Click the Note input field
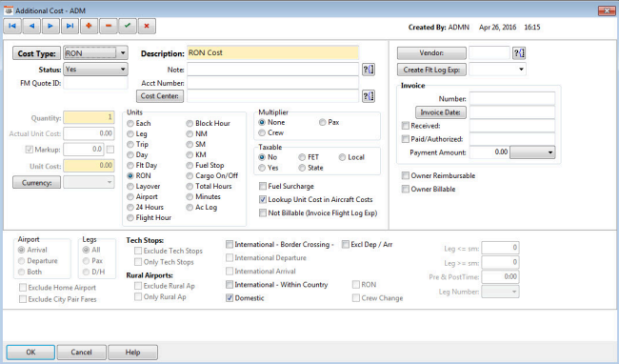The image size is (619, 364). [272, 70]
